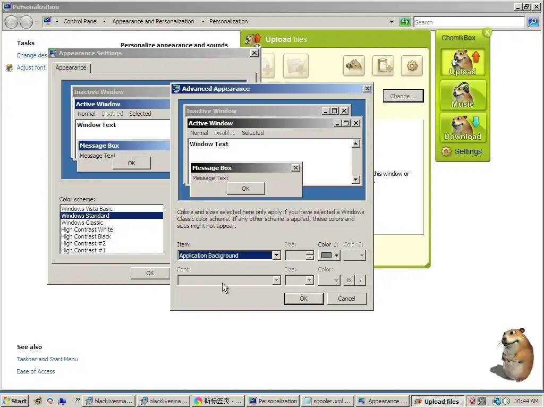Click the item Size spinner arrows
The height and width of the screenshot is (408, 544).
pyautogui.click(x=310, y=256)
